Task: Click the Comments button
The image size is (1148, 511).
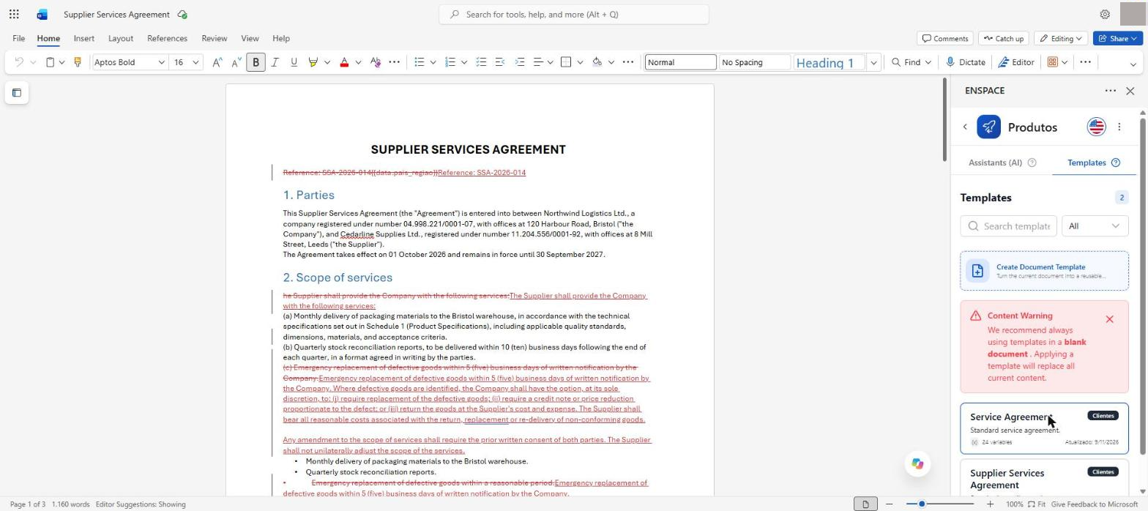Action: pyautogui.click(x=945, y=38)
